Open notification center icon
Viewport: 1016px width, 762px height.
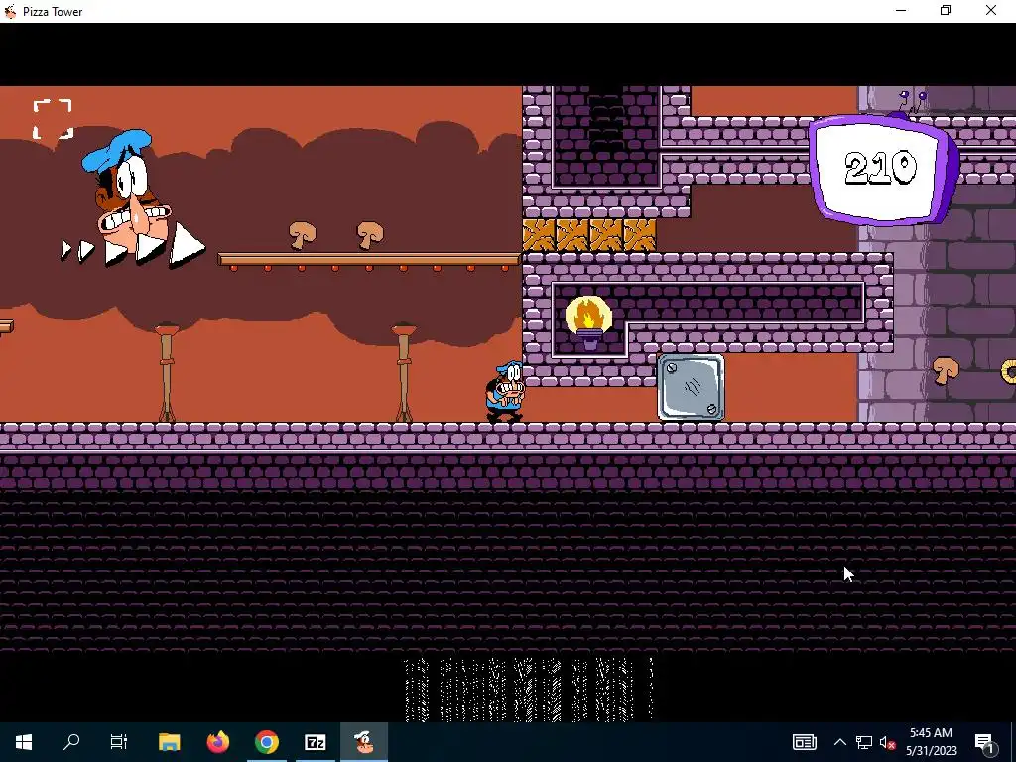click(984, 742)
